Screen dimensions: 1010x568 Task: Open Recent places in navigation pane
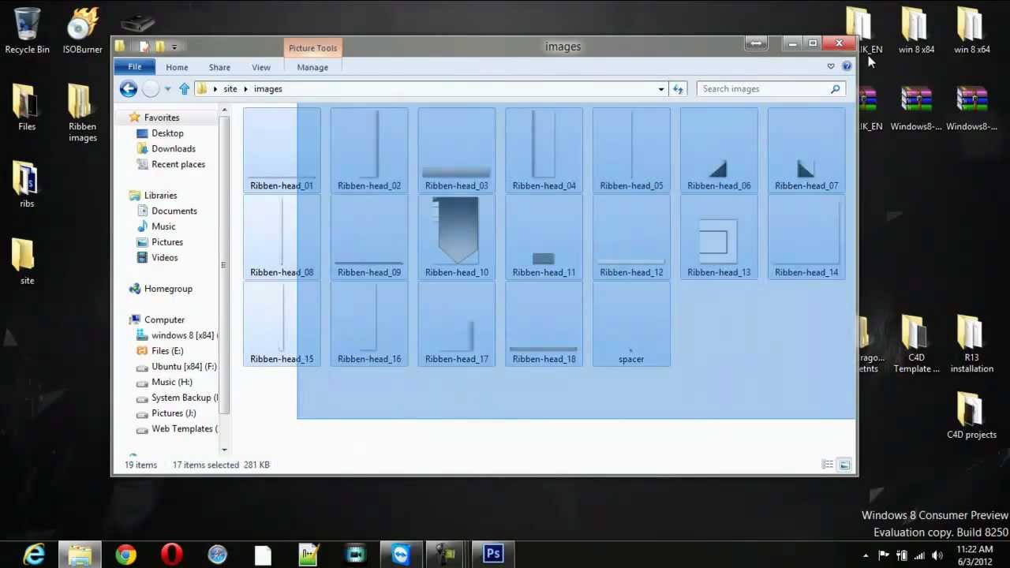[178, 164]
